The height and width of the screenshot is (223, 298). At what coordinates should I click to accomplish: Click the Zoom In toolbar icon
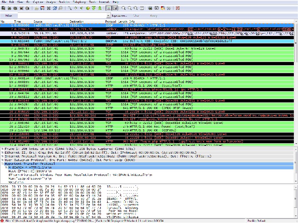coord(124,8)
